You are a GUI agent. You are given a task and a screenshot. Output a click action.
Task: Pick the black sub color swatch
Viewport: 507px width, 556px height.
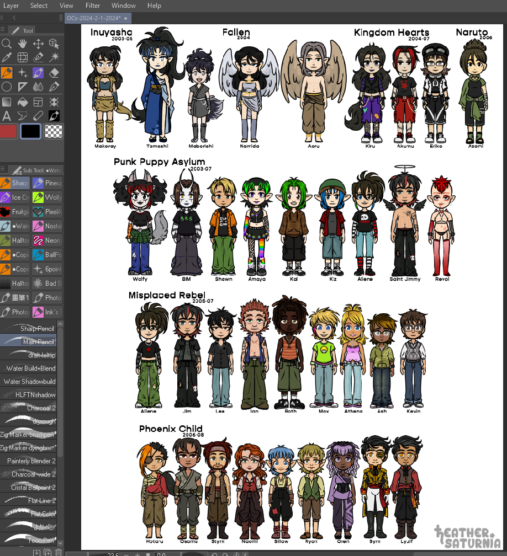[x=30, y=131]
